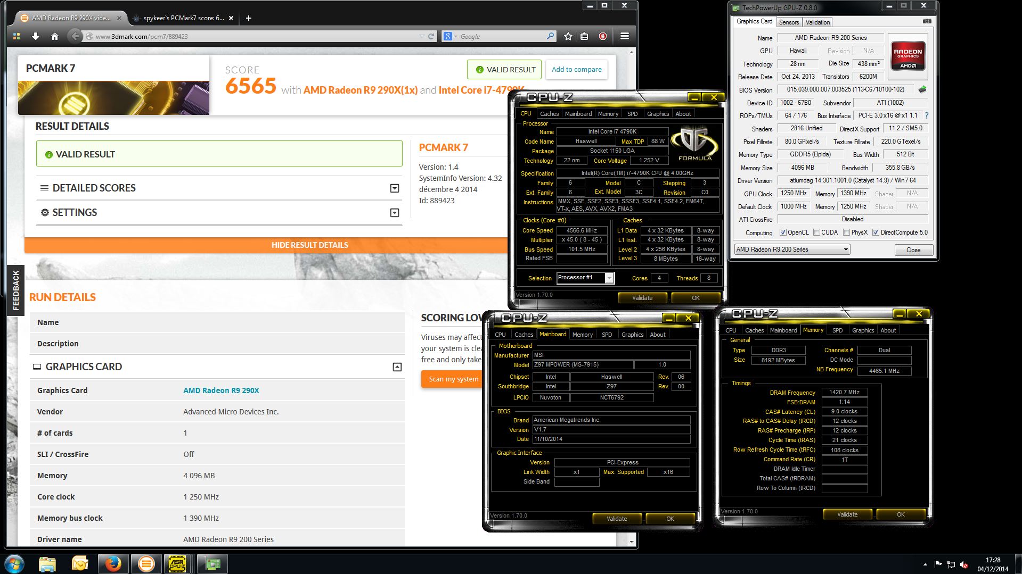
Task: Open URL history dropdown arrow
Action: 422,36
